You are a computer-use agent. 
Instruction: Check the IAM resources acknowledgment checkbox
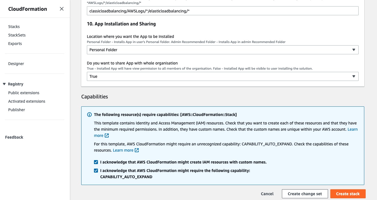pyautogui.click(x=96, y=162)
